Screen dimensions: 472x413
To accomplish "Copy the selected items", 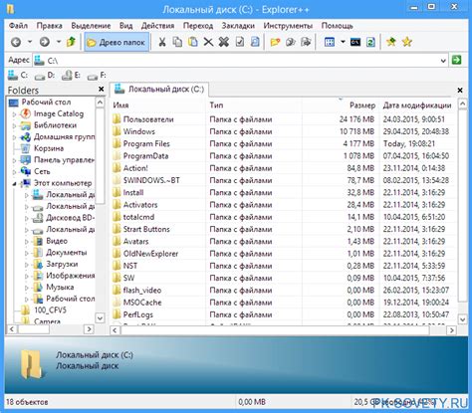I will tap(177, 42).
